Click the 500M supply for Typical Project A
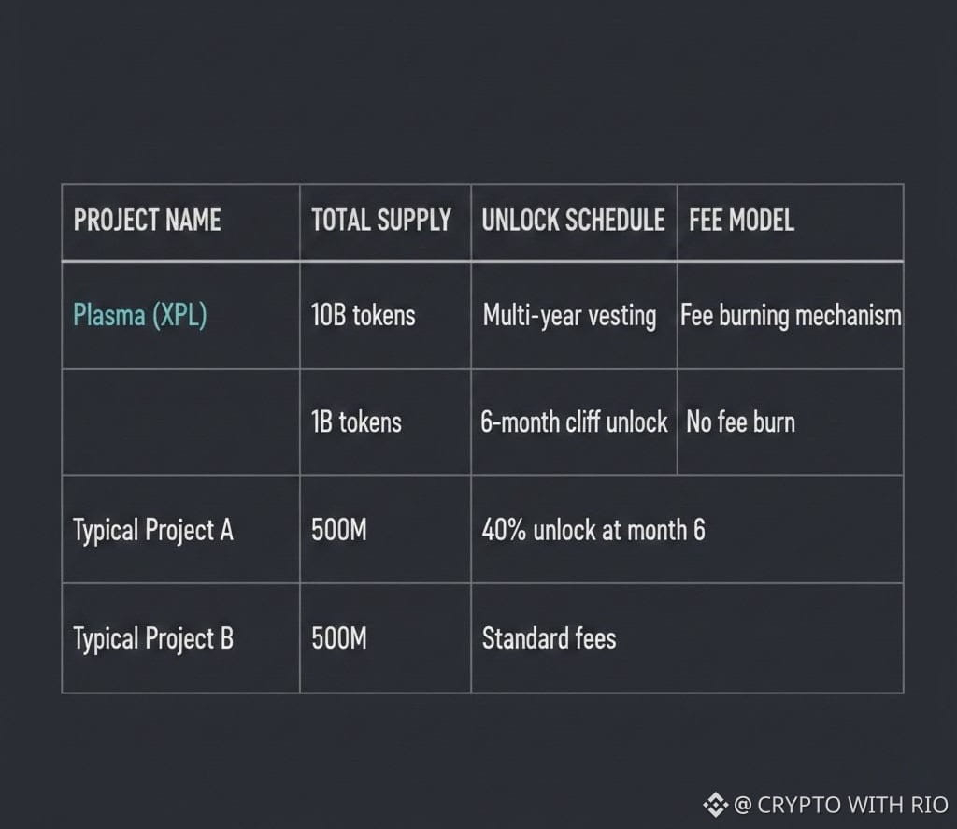This screenshot has height=829, width=957. click(339, 531)
